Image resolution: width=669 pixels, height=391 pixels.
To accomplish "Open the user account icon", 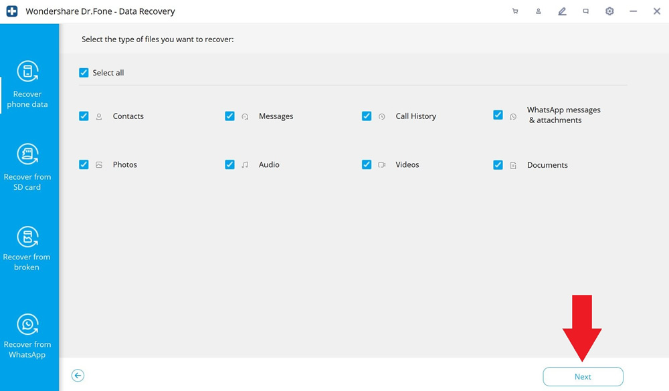I will 539,11.
